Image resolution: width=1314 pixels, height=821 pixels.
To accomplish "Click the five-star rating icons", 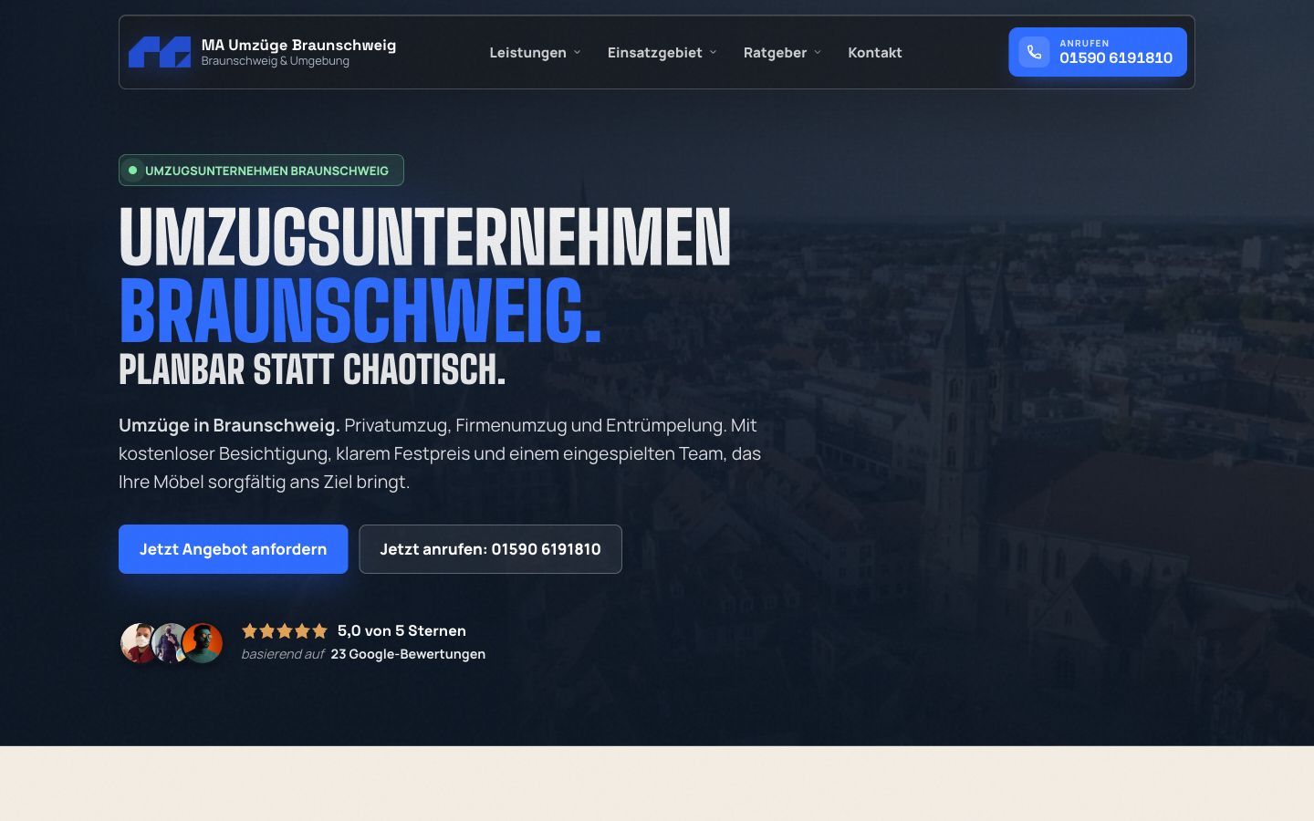I will pyautogui.click(x=285, y=630).
